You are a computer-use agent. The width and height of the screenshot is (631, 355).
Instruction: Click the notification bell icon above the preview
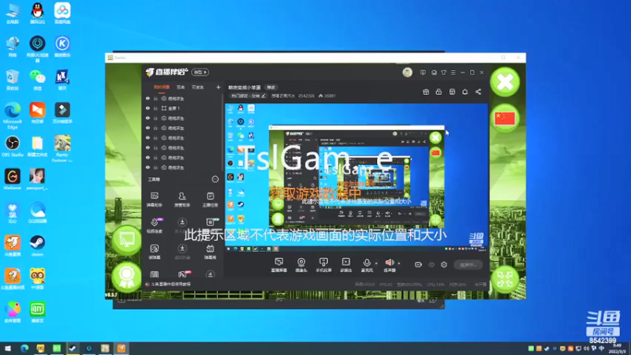[x=465, y=92]
